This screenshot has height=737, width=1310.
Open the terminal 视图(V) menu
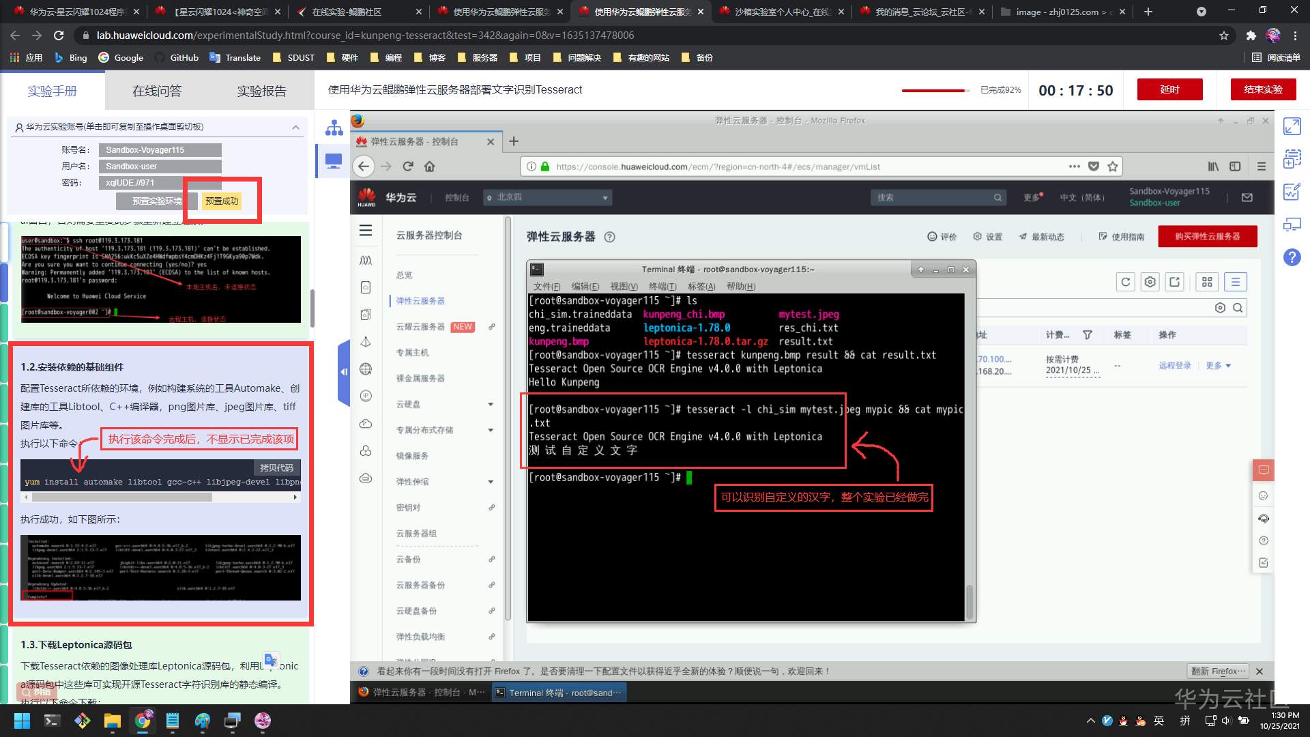tap(624, 287)
